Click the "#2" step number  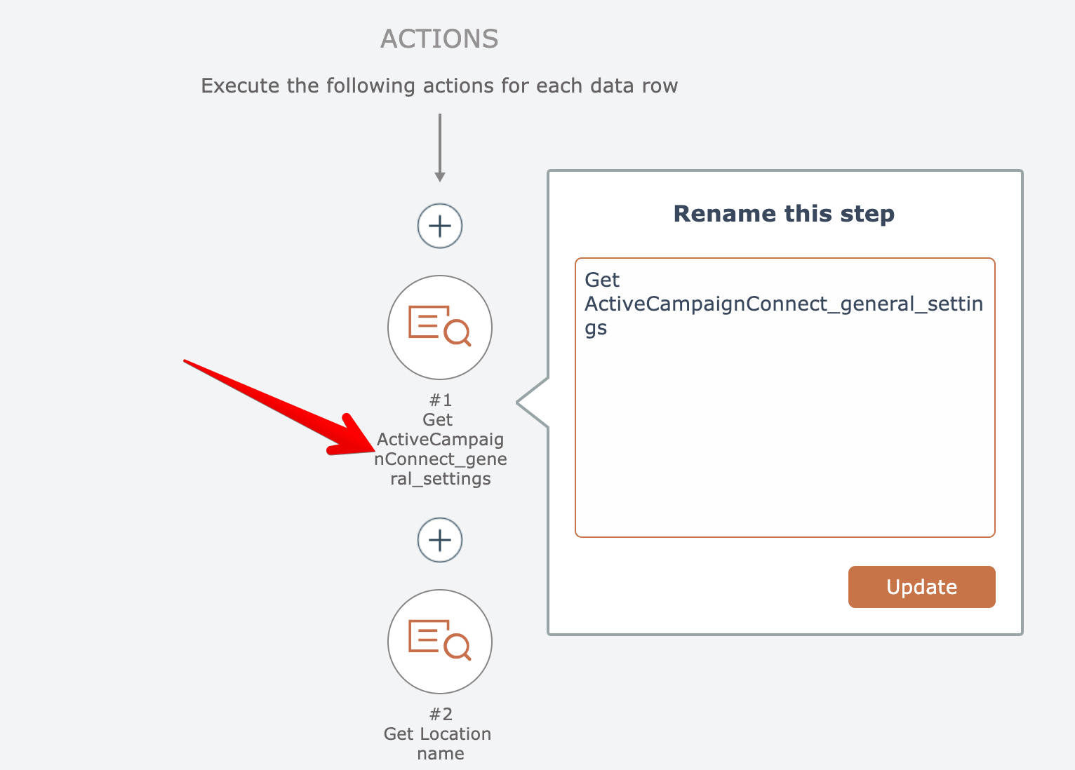[x=441, y=715]
